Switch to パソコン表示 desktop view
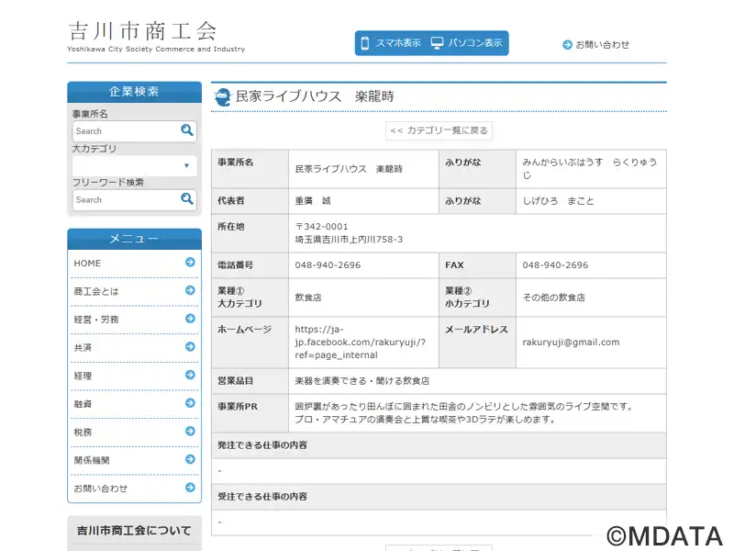Viewport: 734px width, 551px height. (467, 43)
